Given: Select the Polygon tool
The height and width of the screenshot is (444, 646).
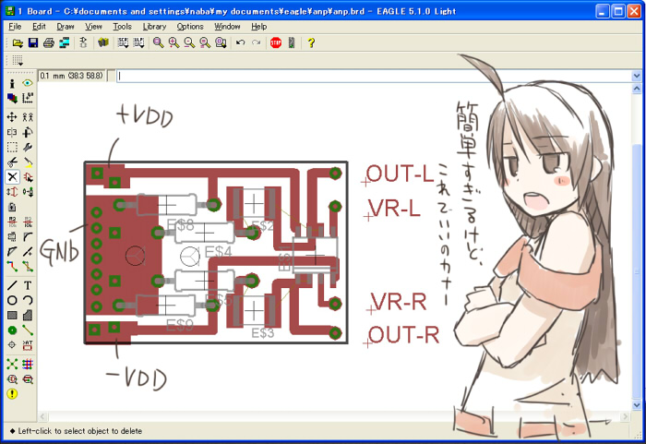Looking at the screenshot, I should coord(28,316).
